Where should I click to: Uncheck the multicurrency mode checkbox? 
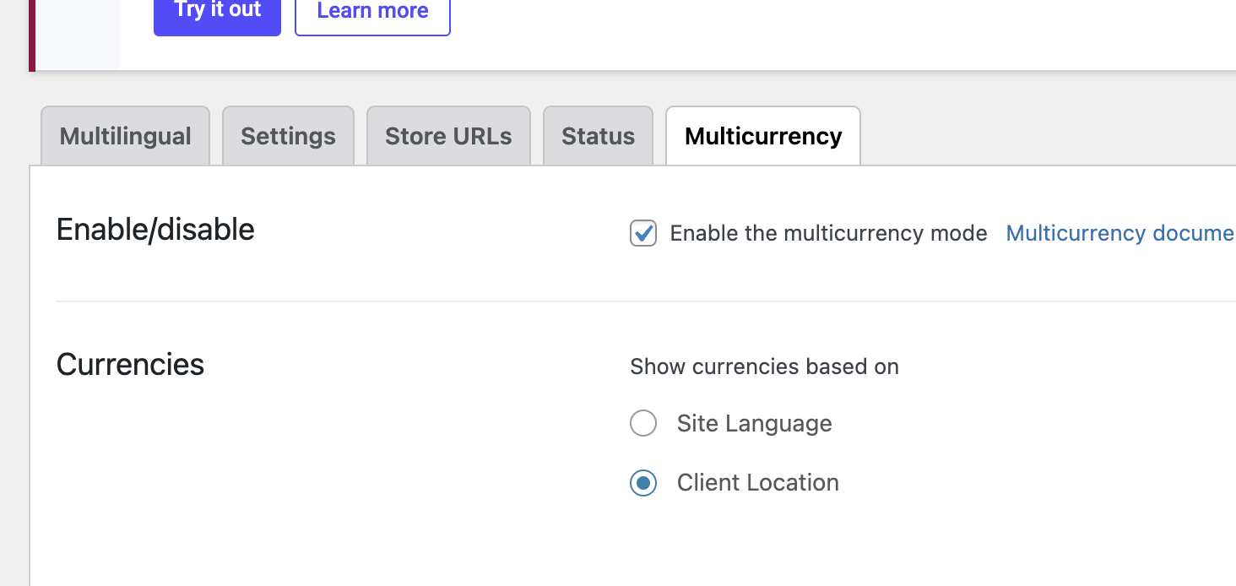tap(643, 233)
